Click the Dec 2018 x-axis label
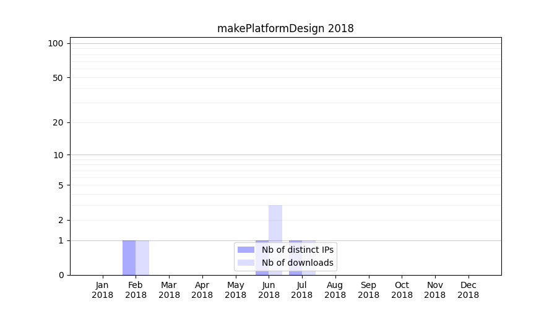This screenshot has width=557, height=309. click(x=468, y=290)
